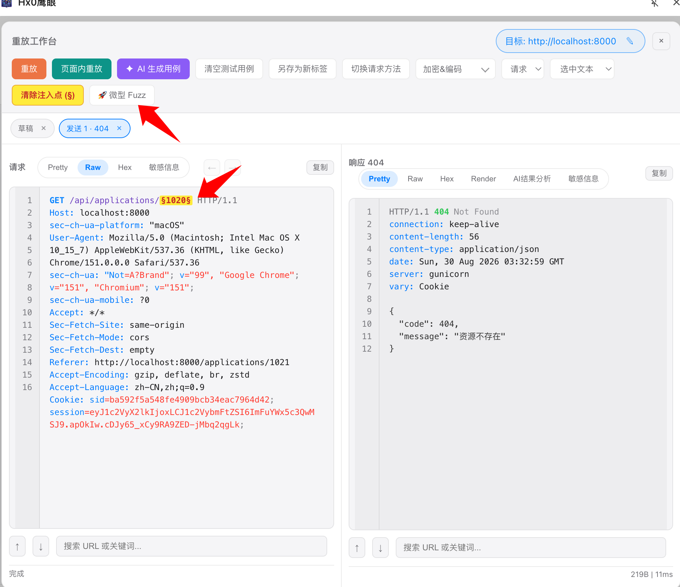Click the highlighted §1020§ injection point
Viewport: 680px width, 587px height.
(176, 200)
